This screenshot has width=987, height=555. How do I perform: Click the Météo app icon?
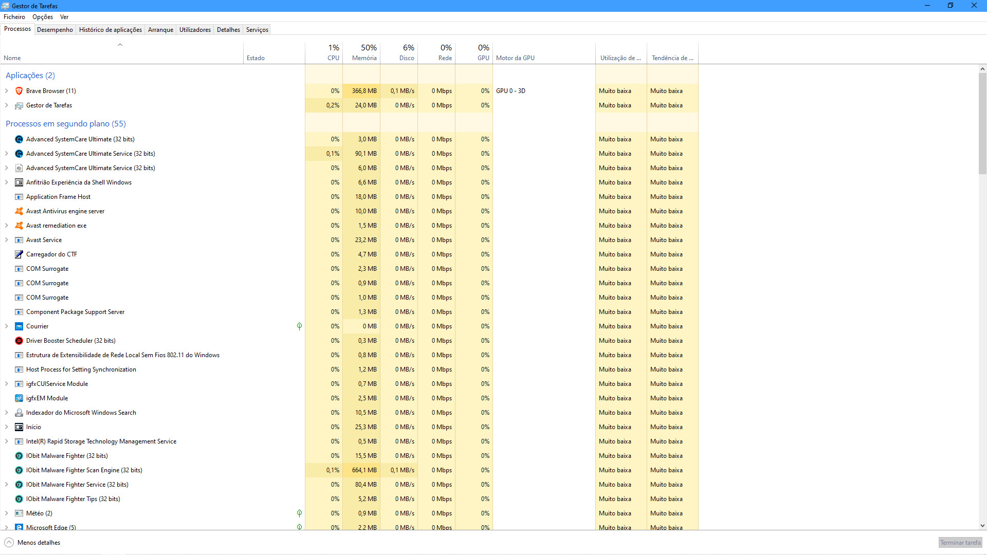(x=19, y=513)
